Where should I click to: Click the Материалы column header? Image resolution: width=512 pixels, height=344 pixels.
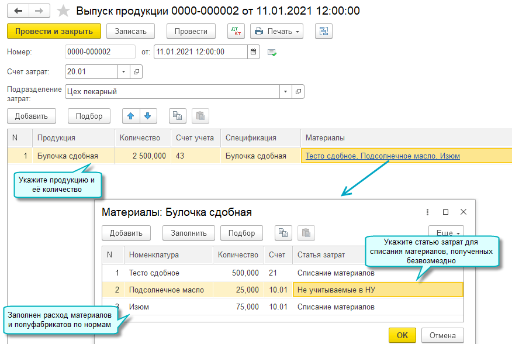406,137
